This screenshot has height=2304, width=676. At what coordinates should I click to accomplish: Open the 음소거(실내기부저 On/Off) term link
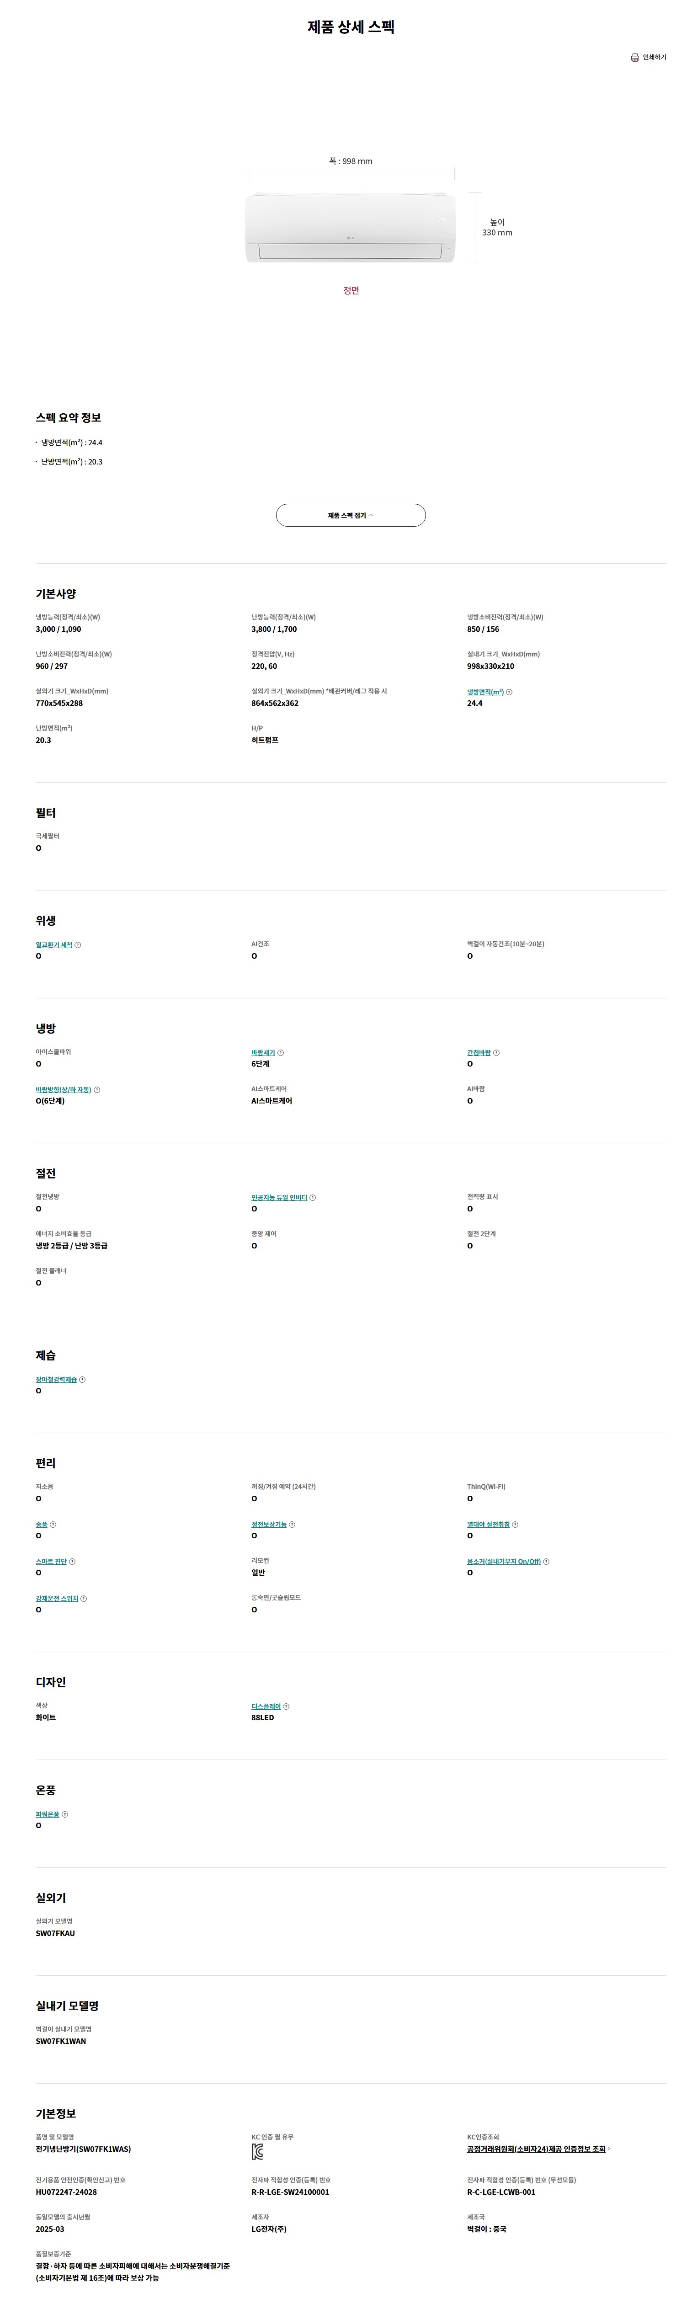[x=503, y=1562]
